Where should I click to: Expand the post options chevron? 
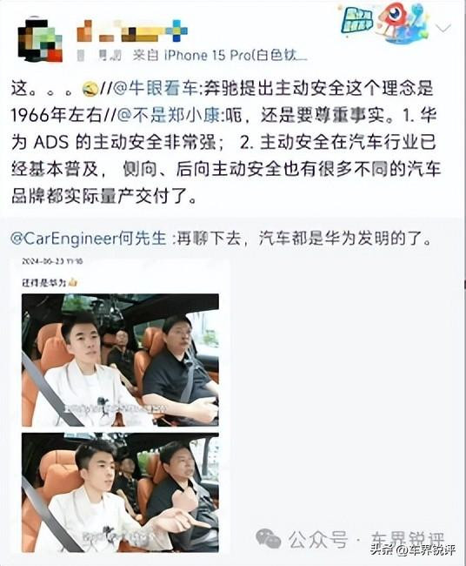443,28
